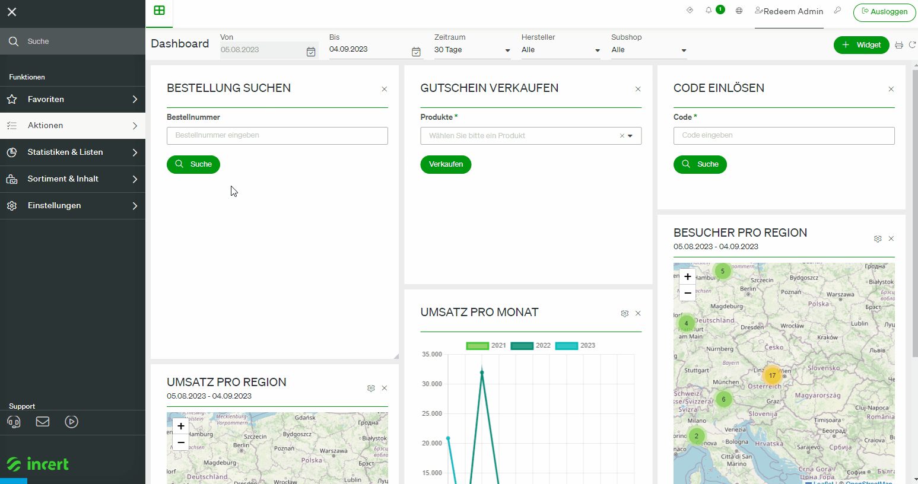Click the Statistiken pie chart icon
Viewport: 918px width, 484px height.
point(12,152)
